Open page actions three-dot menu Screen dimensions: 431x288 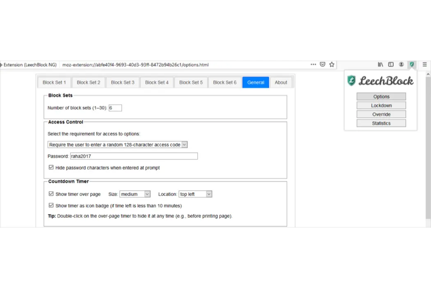pos(313,64)
